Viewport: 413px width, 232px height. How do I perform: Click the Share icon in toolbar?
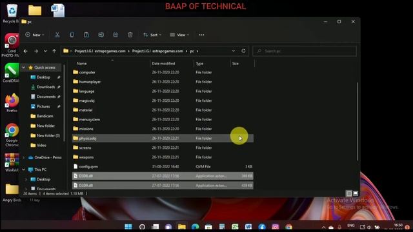pyautogui.click(x=116, y=35)
